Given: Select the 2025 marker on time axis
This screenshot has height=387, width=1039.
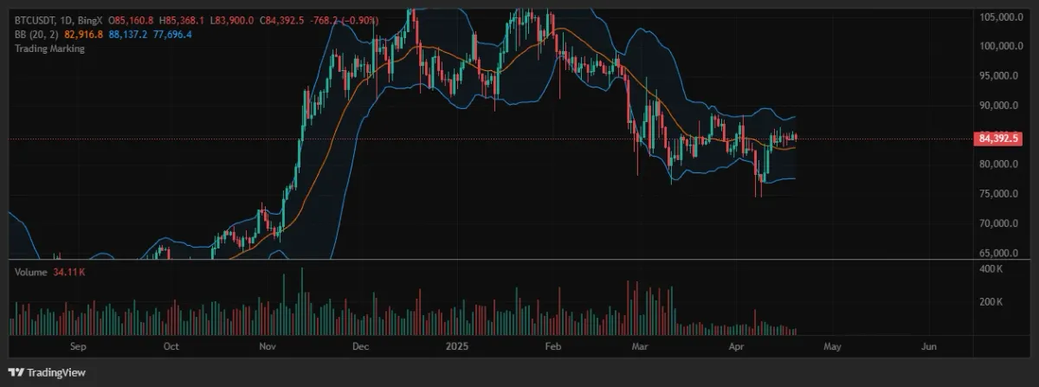Looking at the screenshot, I should click(x=456, y=347).
